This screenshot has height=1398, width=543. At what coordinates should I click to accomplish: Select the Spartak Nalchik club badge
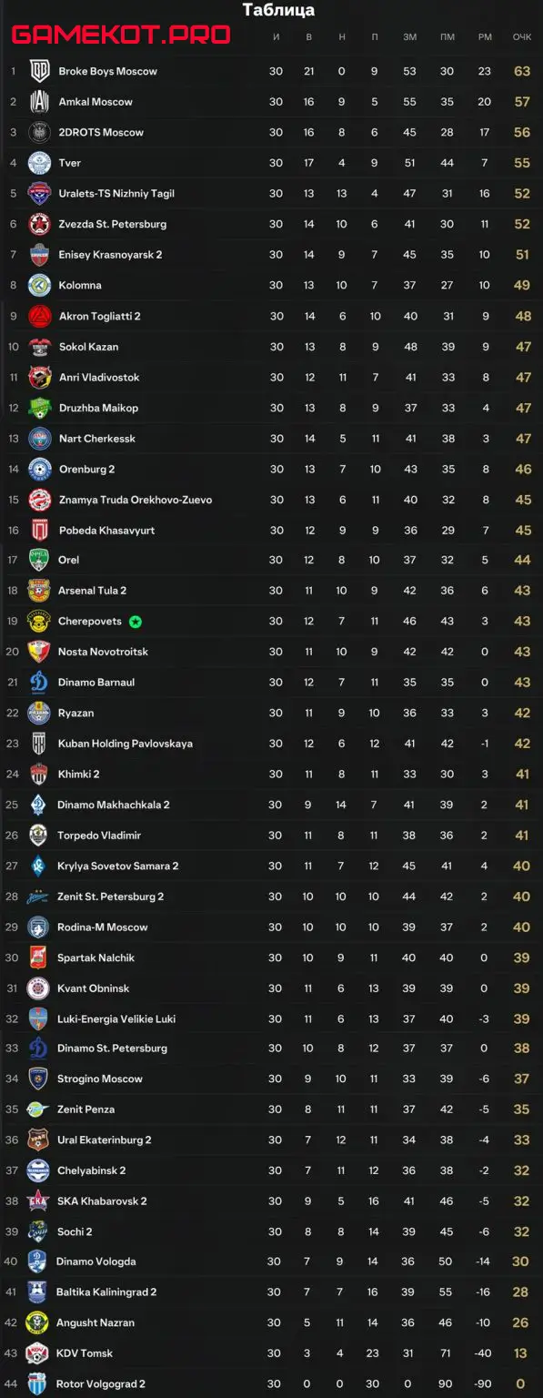click(x=39, y=957)
